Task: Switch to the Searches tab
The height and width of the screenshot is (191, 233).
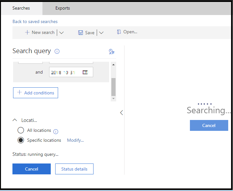Action: click(x=21, y=8)
